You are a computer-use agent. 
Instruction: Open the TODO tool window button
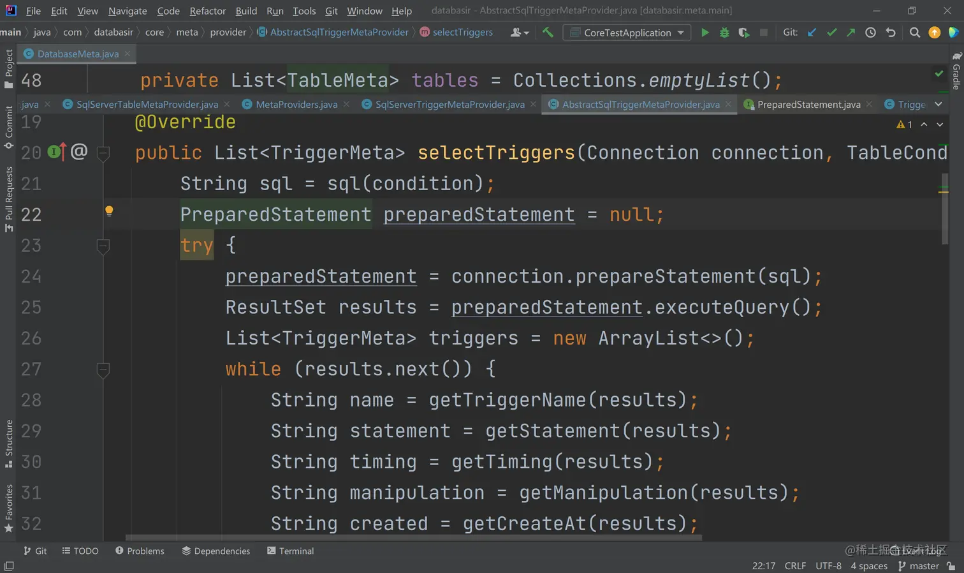[x=80, y=551]
